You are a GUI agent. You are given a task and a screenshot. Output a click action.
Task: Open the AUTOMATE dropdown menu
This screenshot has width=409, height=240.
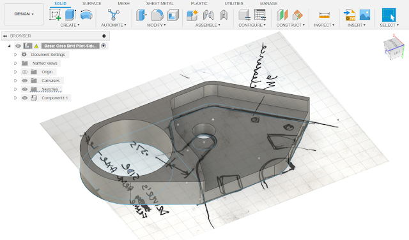114,25
